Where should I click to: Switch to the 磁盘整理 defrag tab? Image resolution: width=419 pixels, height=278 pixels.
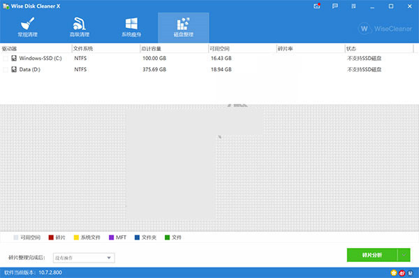[183, 27]
